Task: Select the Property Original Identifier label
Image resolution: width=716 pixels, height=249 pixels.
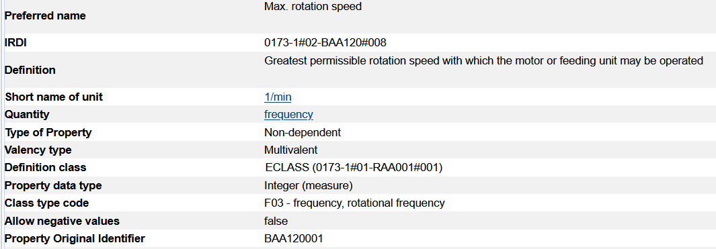Action: tap(75, 238)
